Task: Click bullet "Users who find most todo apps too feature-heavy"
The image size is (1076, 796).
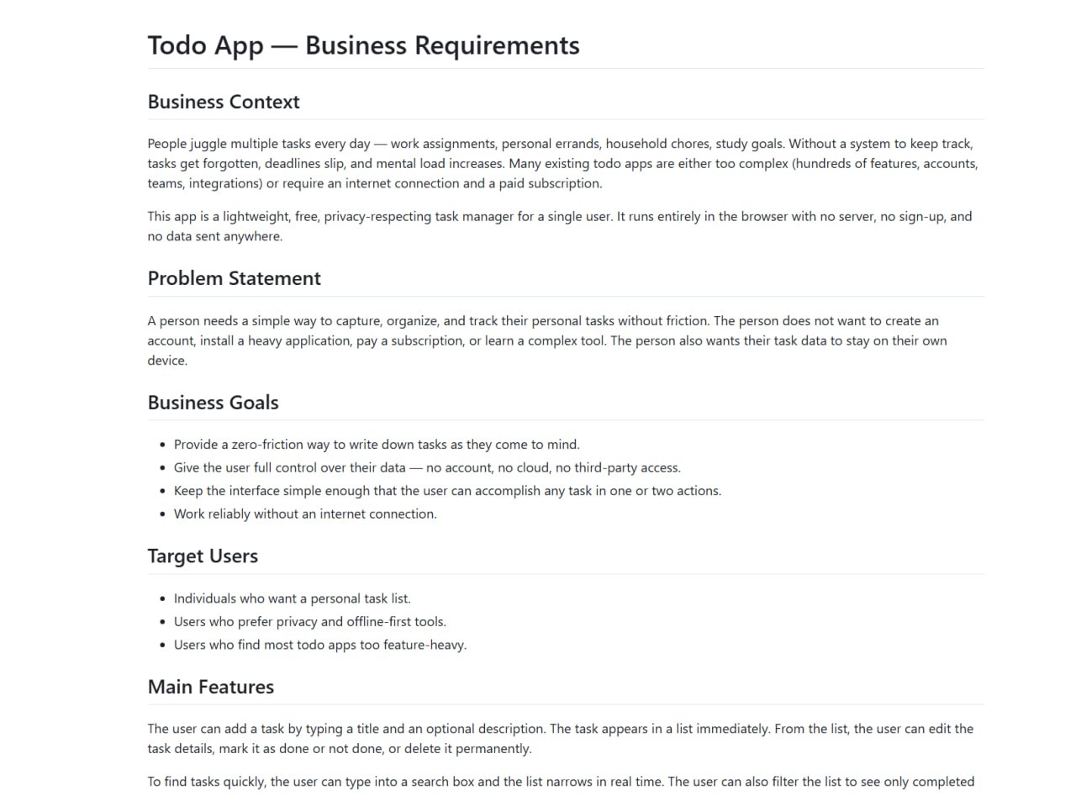Action: 320,645
